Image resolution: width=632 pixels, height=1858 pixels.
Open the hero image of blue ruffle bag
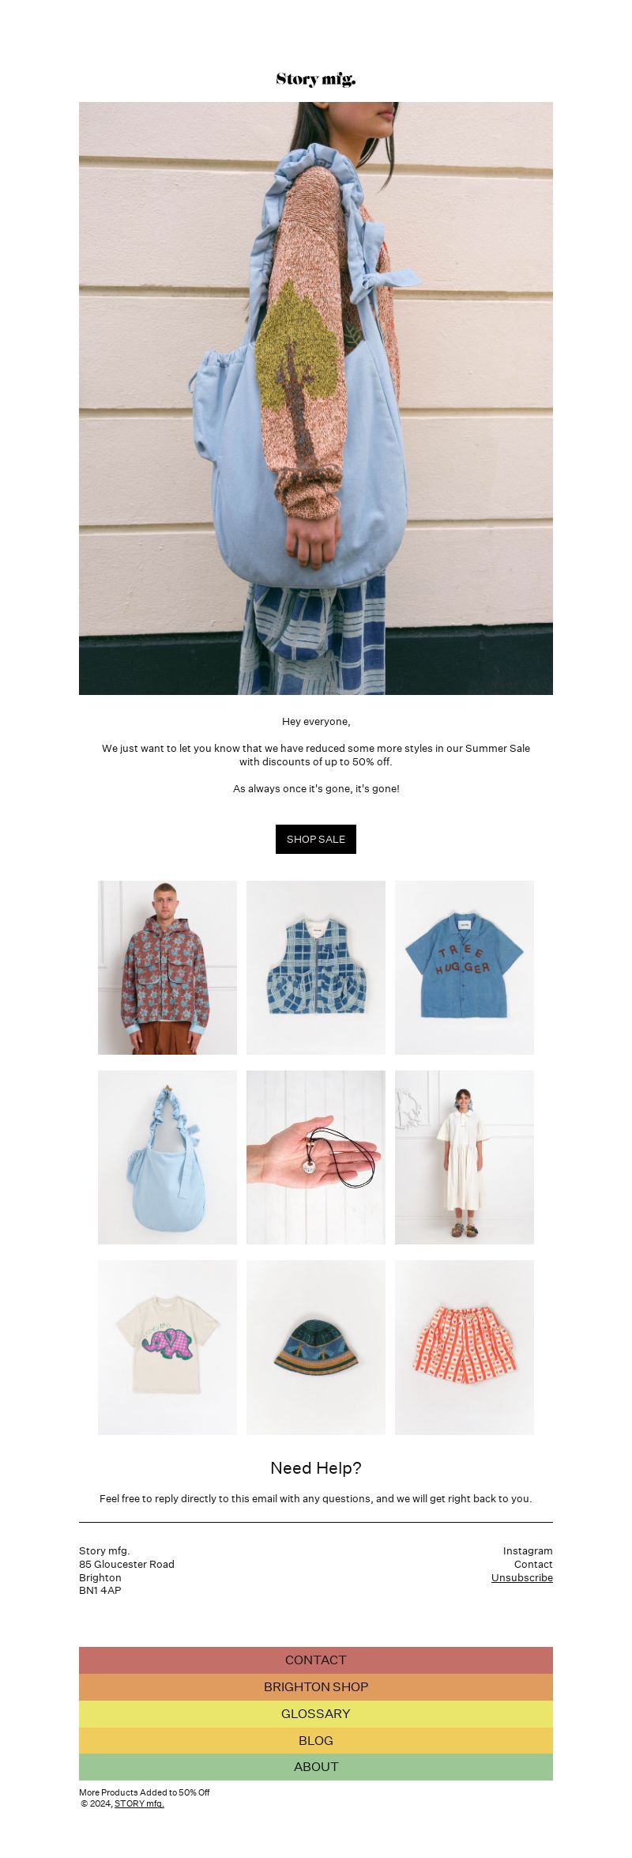click(316, 398)
